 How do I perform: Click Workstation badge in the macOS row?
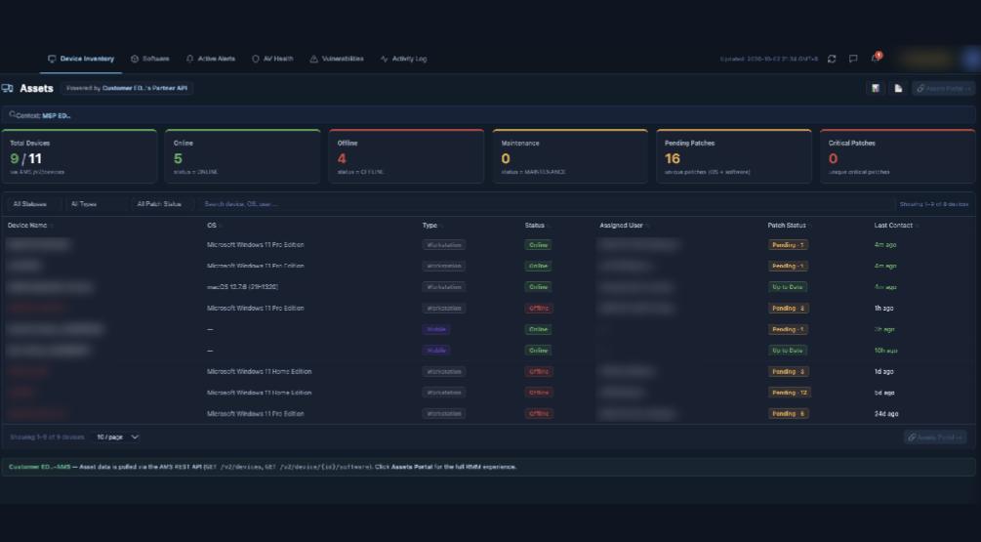(x=443, y=287)
